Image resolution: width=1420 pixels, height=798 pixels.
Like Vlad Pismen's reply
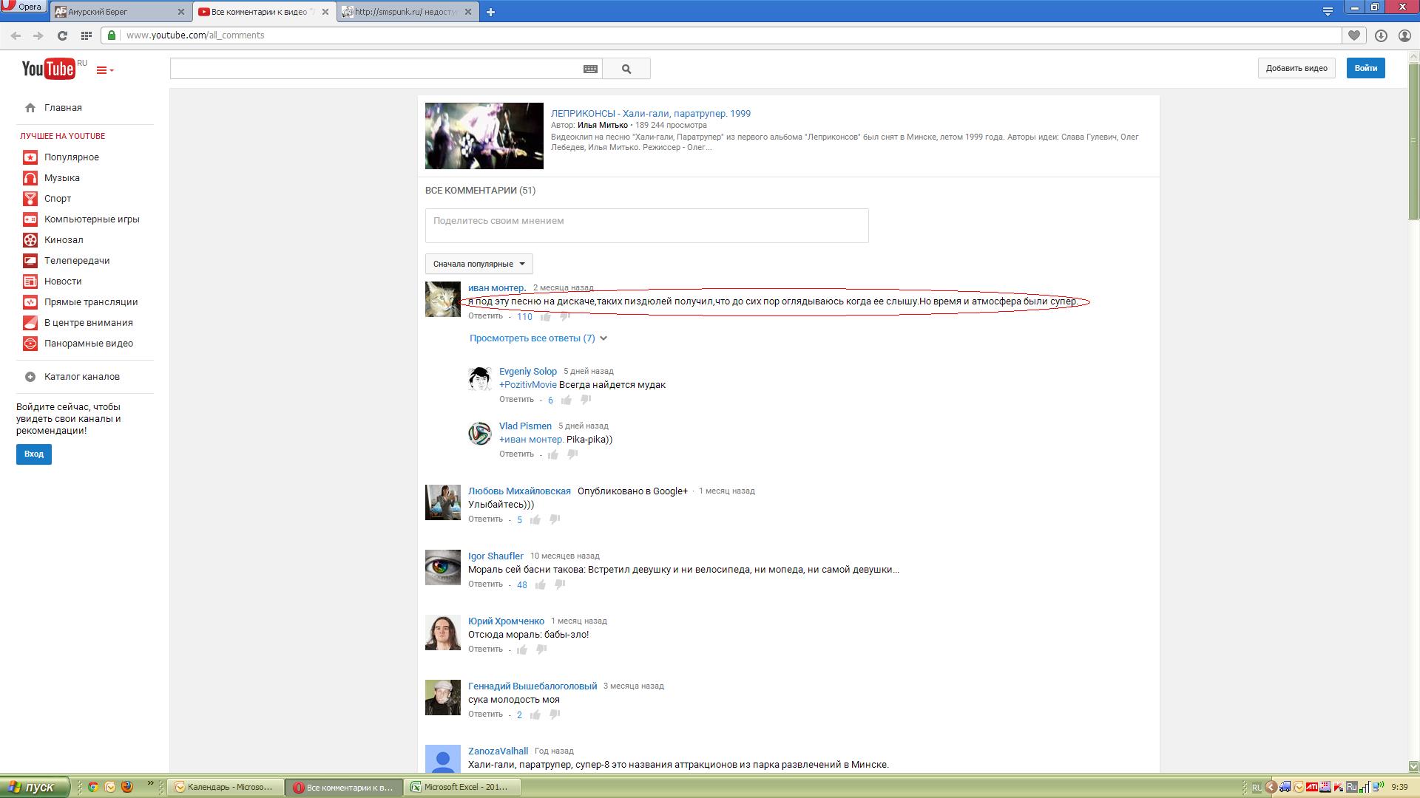pyautogui.click(x=553, y=454)
